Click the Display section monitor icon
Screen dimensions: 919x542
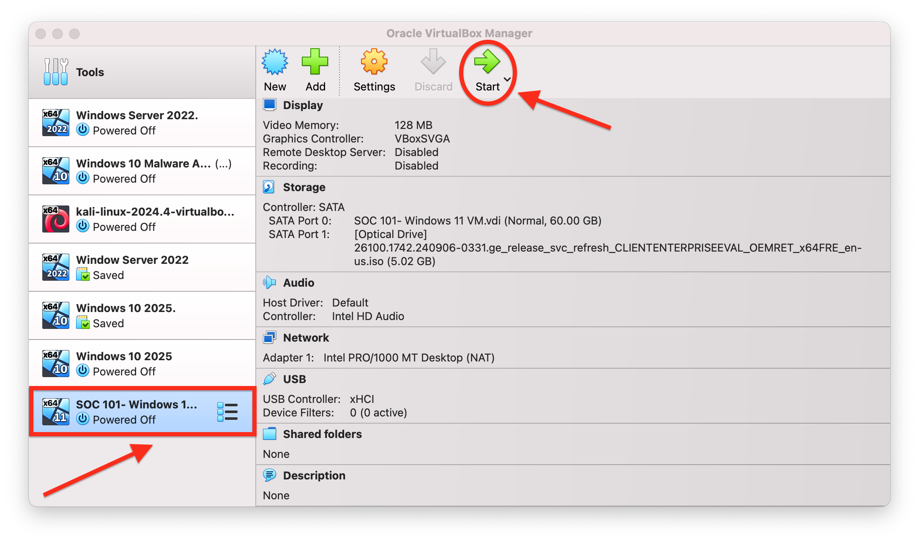[x=269, y=105]
